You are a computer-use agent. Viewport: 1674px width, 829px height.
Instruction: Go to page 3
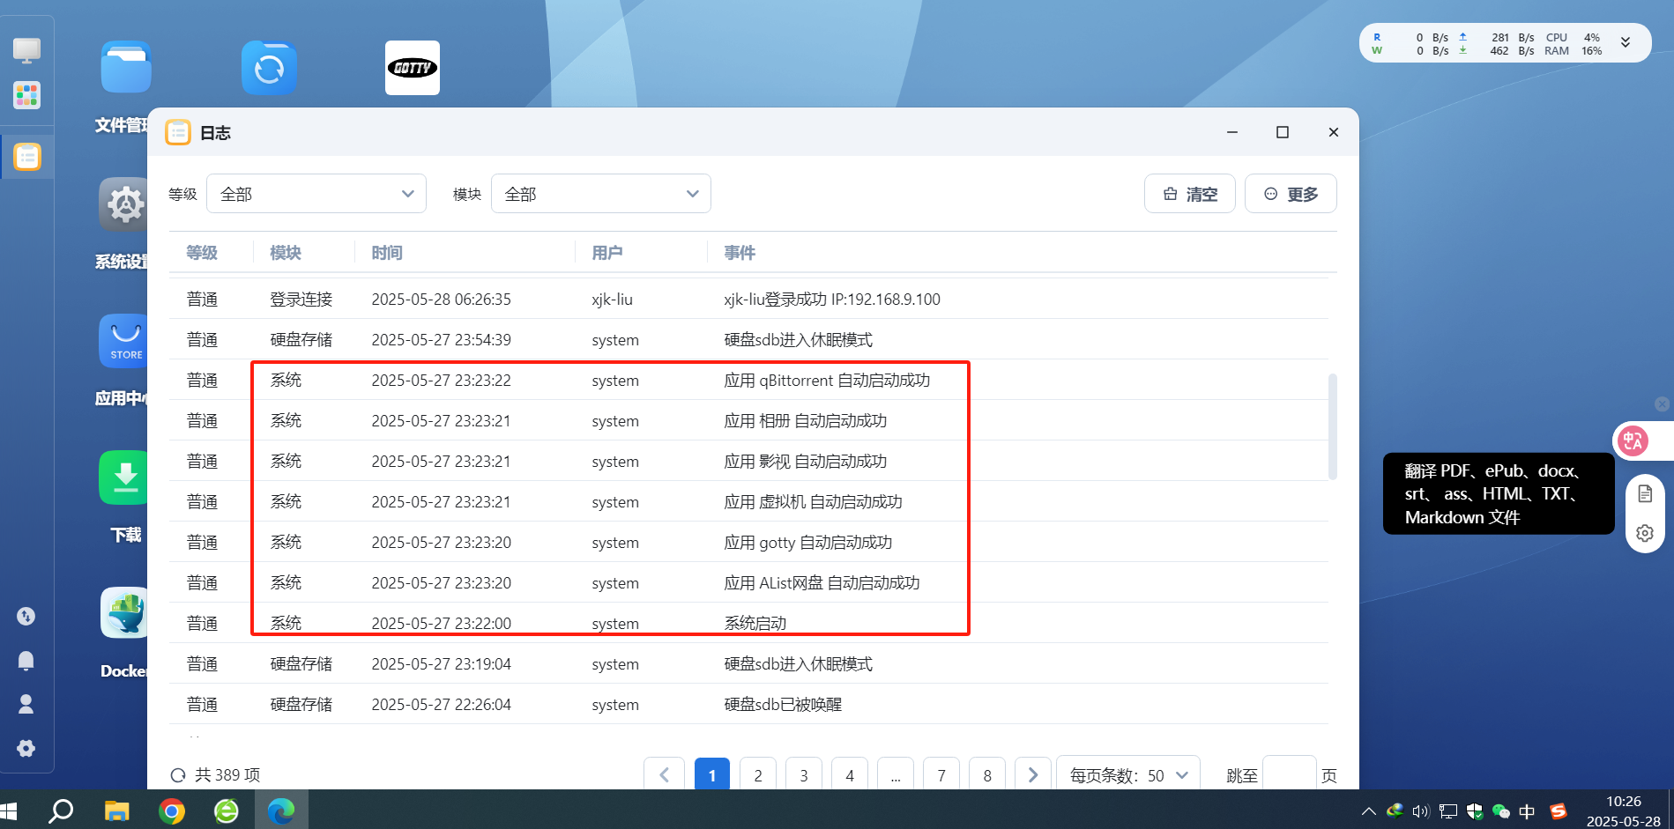tap(804, 775)
